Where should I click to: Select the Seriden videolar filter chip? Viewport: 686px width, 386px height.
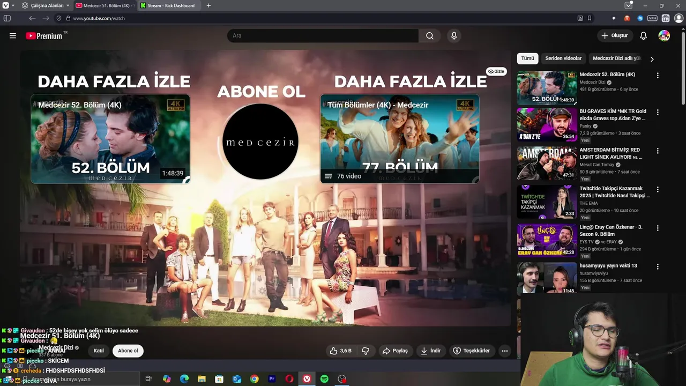tap(563, 58)
